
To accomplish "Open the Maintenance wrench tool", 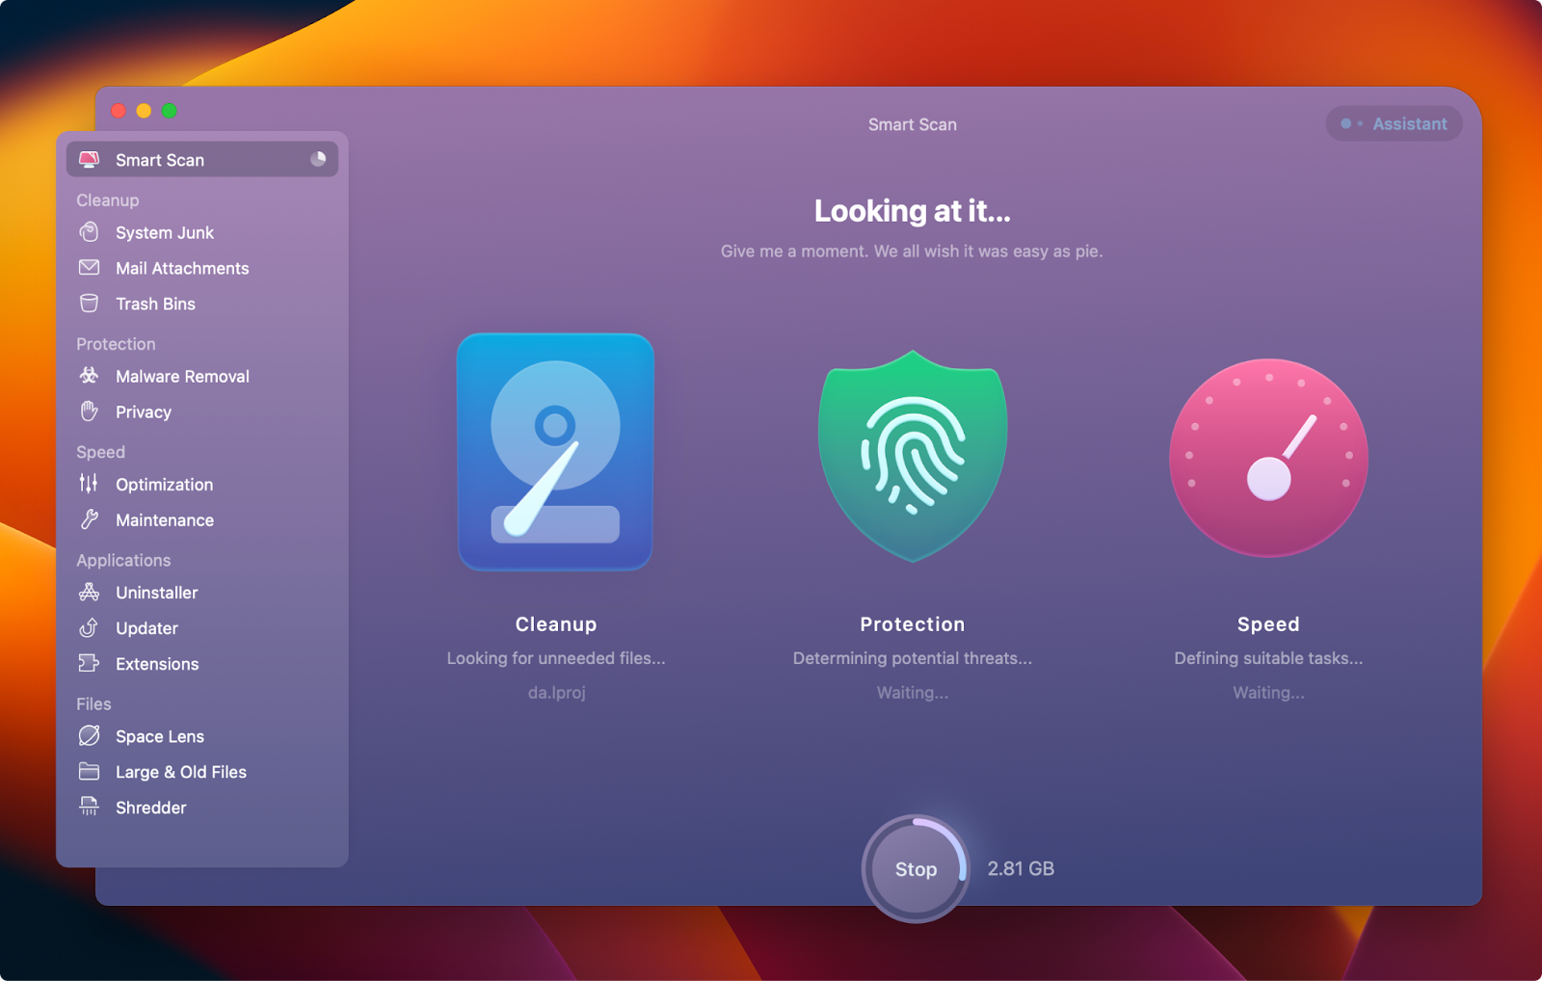I will click(x=89, y=520).
